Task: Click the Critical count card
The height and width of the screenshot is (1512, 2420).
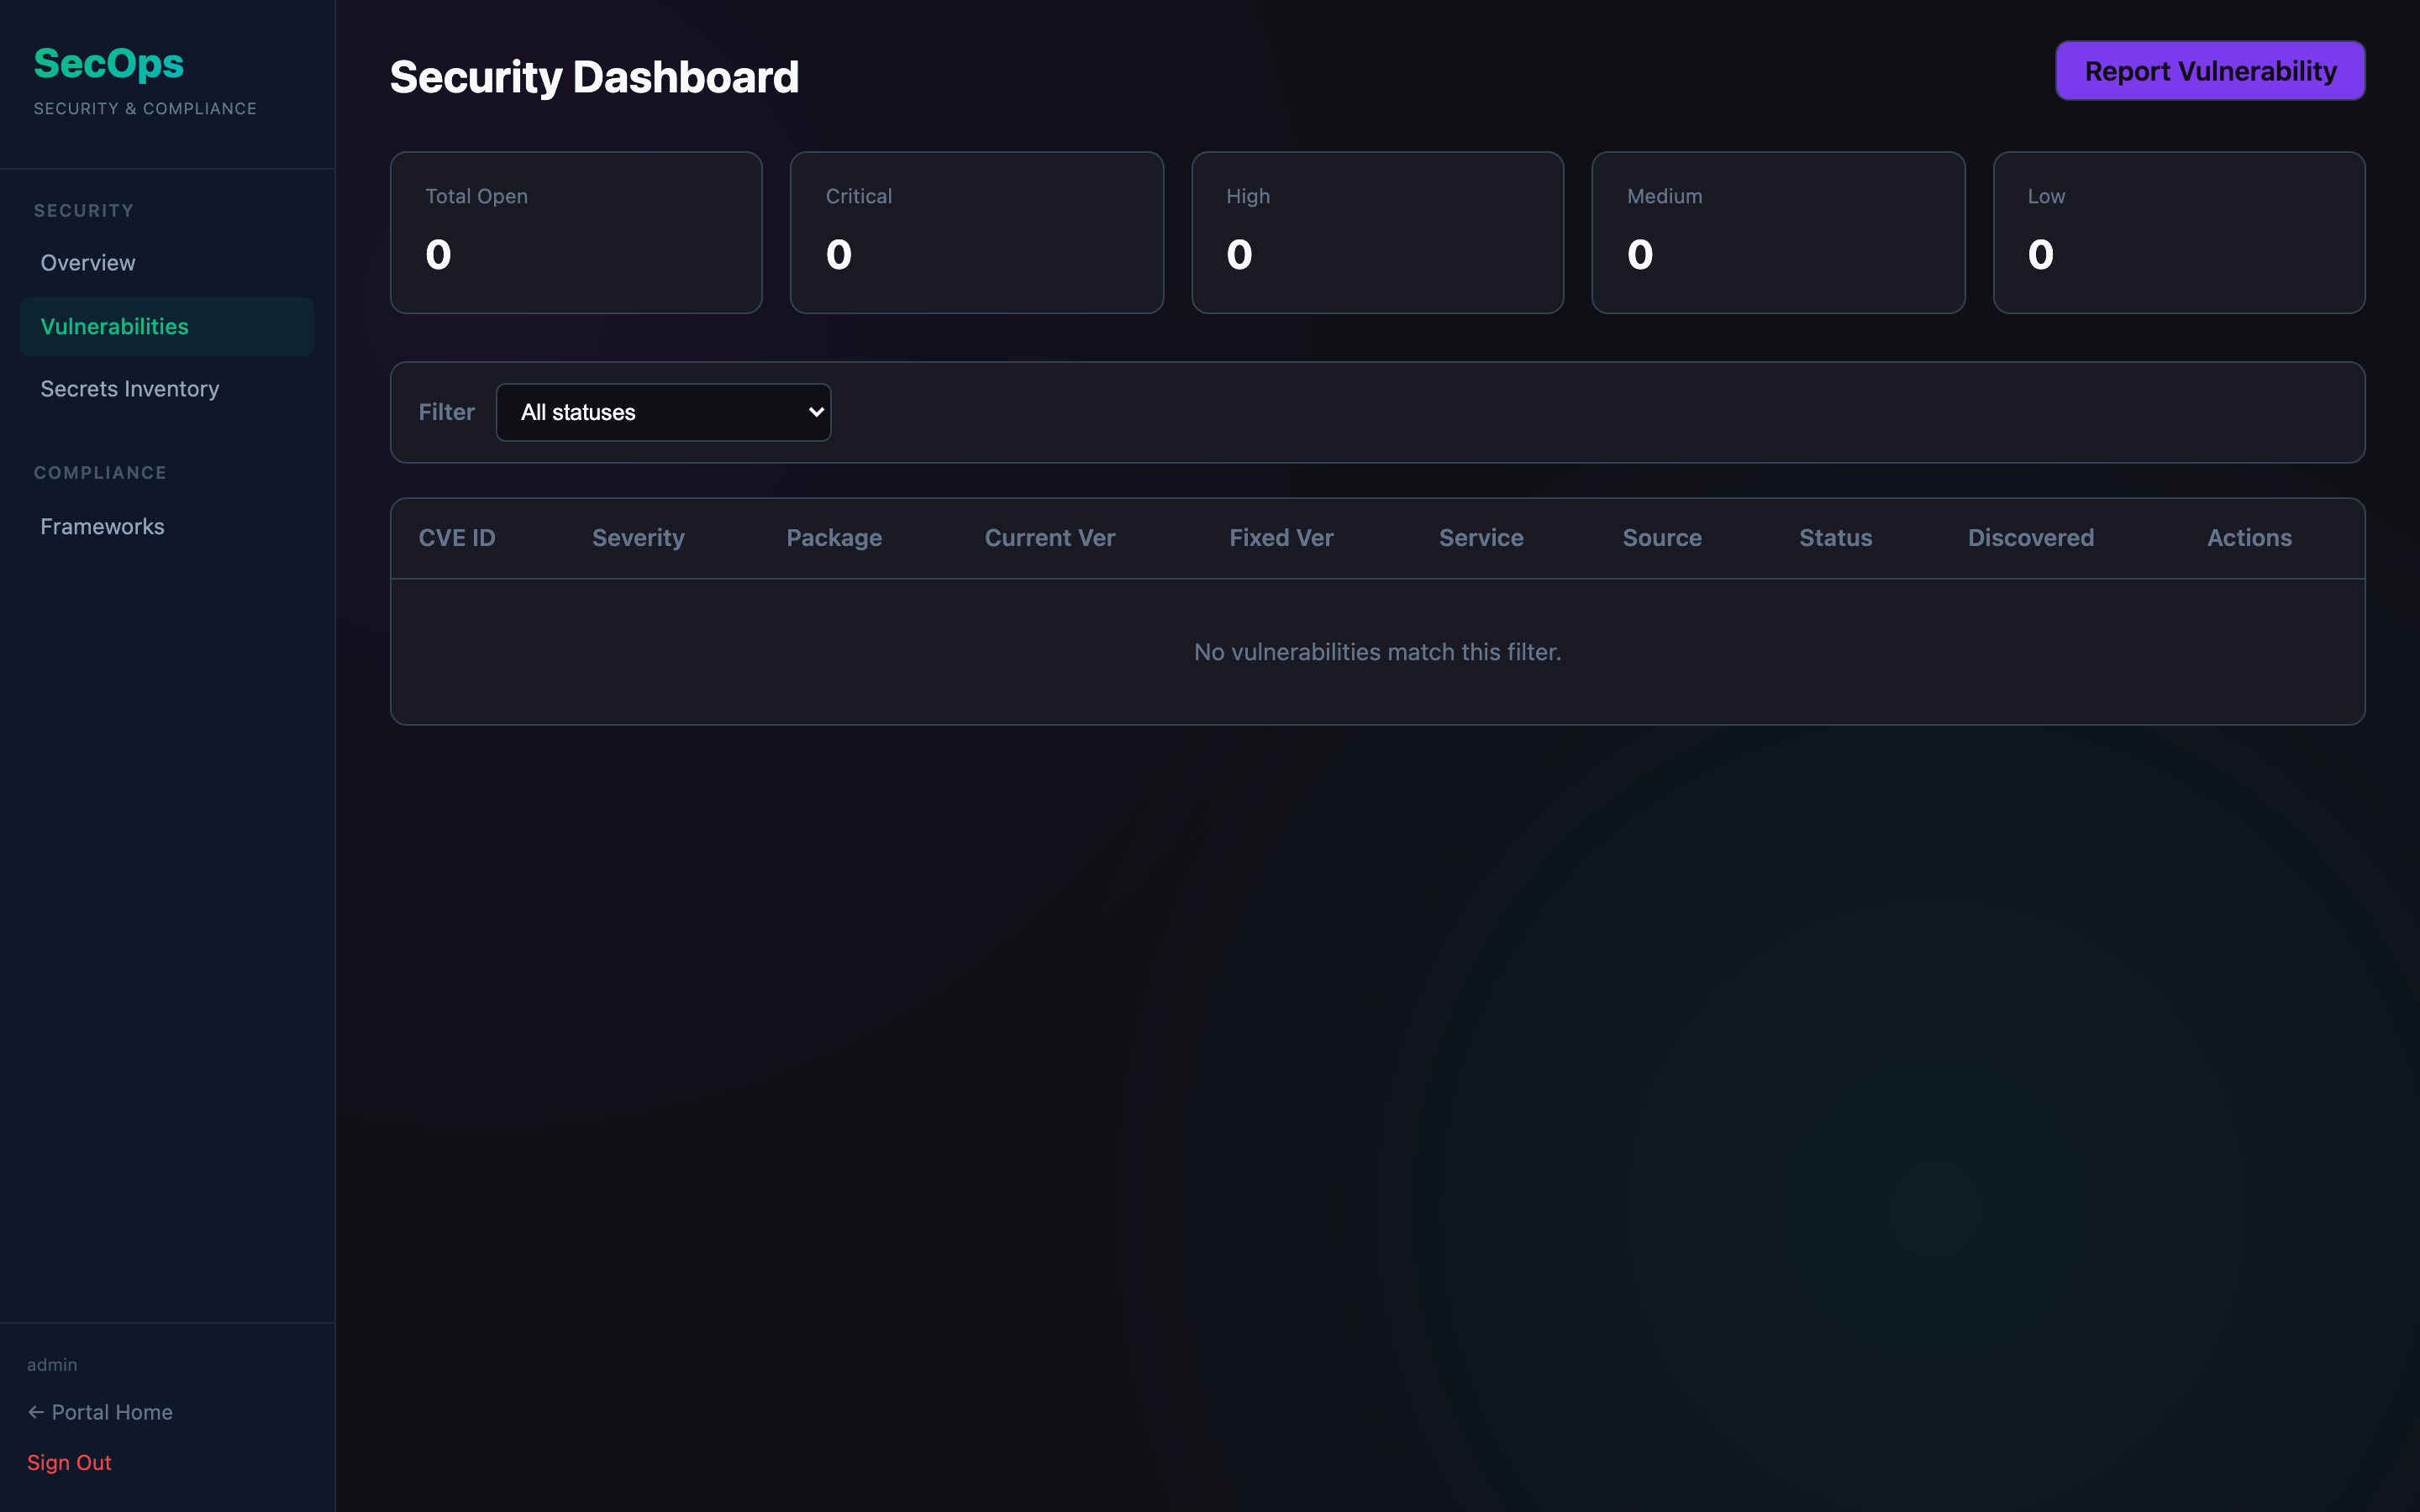Action: pos(976,233)
